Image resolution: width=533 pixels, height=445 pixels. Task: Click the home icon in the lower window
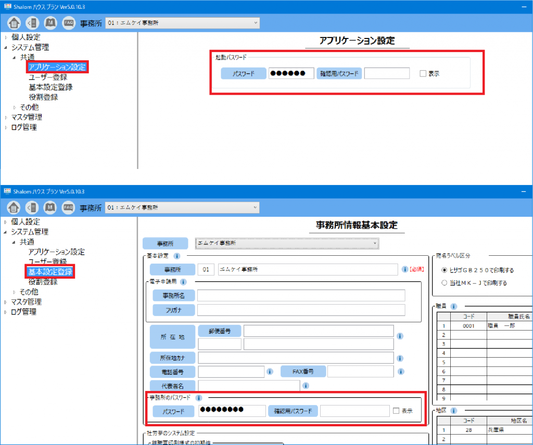coord(14,207)
